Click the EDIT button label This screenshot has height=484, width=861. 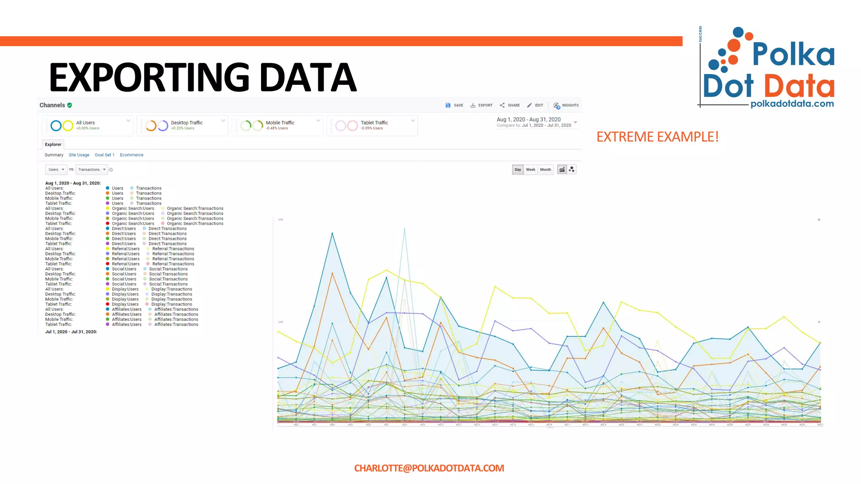point(539,105)
